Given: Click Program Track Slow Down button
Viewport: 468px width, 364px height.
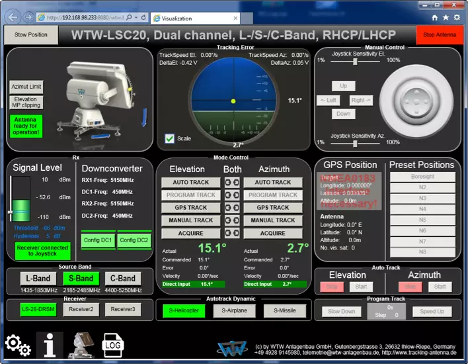Looking at the screenshot, I should (342, 312).
